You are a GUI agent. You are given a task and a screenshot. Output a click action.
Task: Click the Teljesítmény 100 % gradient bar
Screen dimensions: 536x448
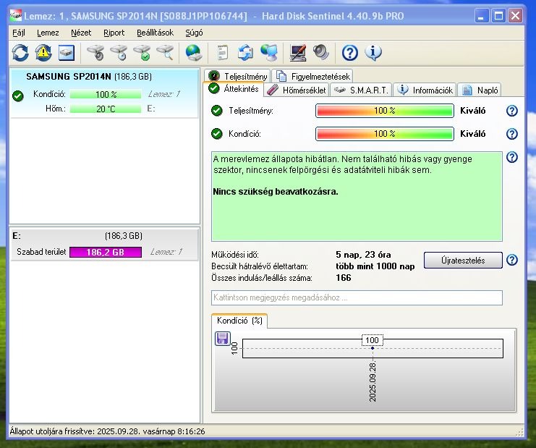click(x=385, y=111)
